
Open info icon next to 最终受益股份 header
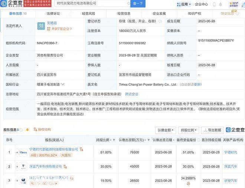point(199,140)
